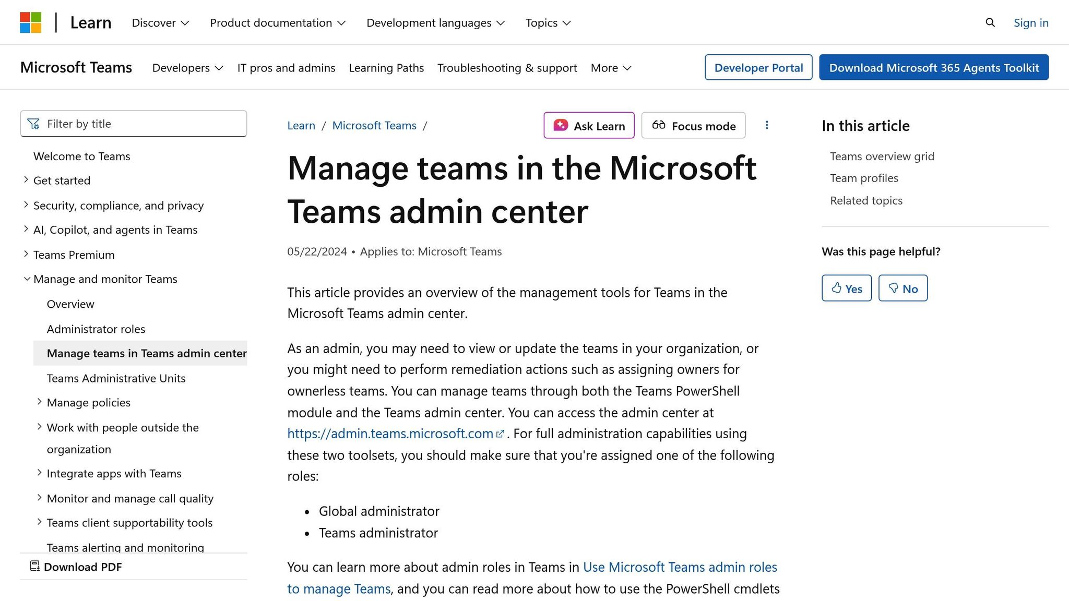
Task: Open Troubleshooting & support
Action: 507,68
